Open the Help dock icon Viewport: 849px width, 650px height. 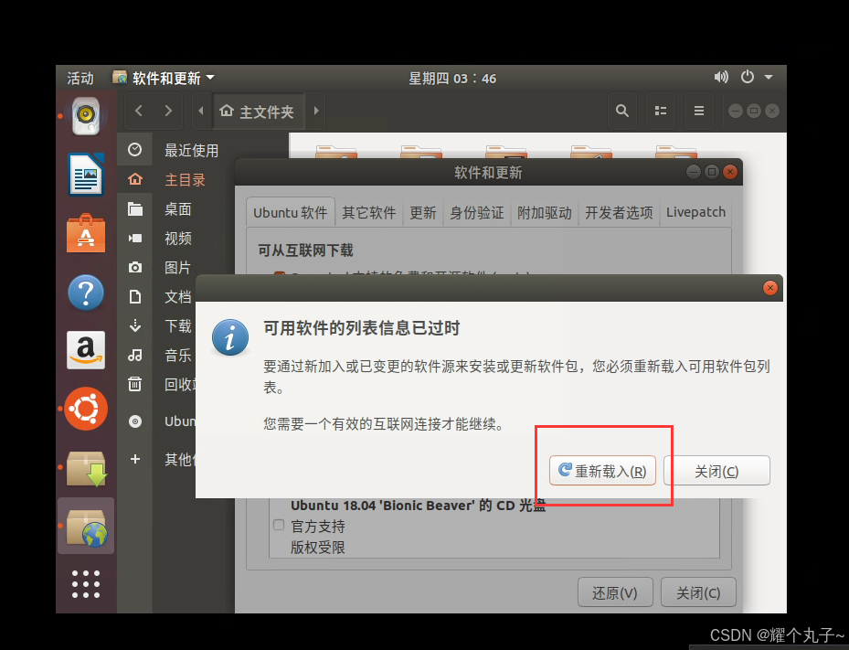[x=86, y=293]
